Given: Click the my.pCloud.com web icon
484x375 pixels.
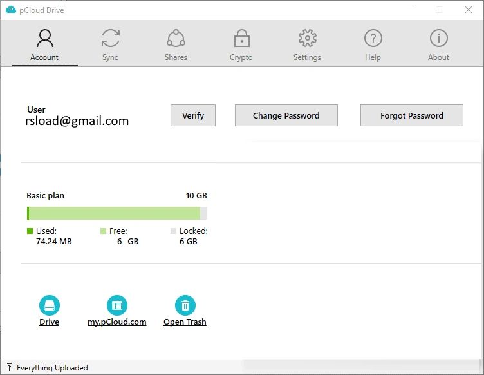Looking at the screenshot, I should pos(117,305).
